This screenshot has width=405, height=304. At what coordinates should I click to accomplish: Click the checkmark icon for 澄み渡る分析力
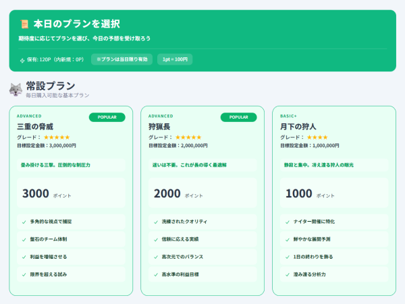pos(288,274)
